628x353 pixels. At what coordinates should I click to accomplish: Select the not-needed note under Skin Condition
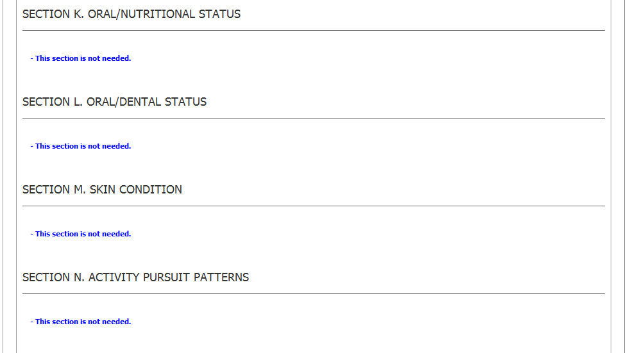click(x=81, y=234)
